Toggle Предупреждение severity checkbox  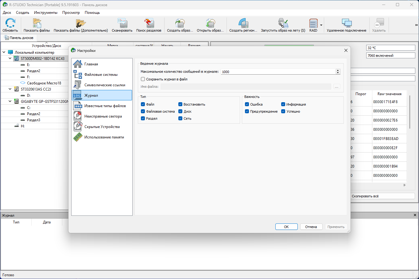(247, 111)
